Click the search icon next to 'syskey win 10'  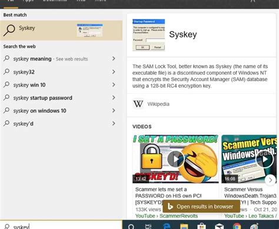[6, 84]
